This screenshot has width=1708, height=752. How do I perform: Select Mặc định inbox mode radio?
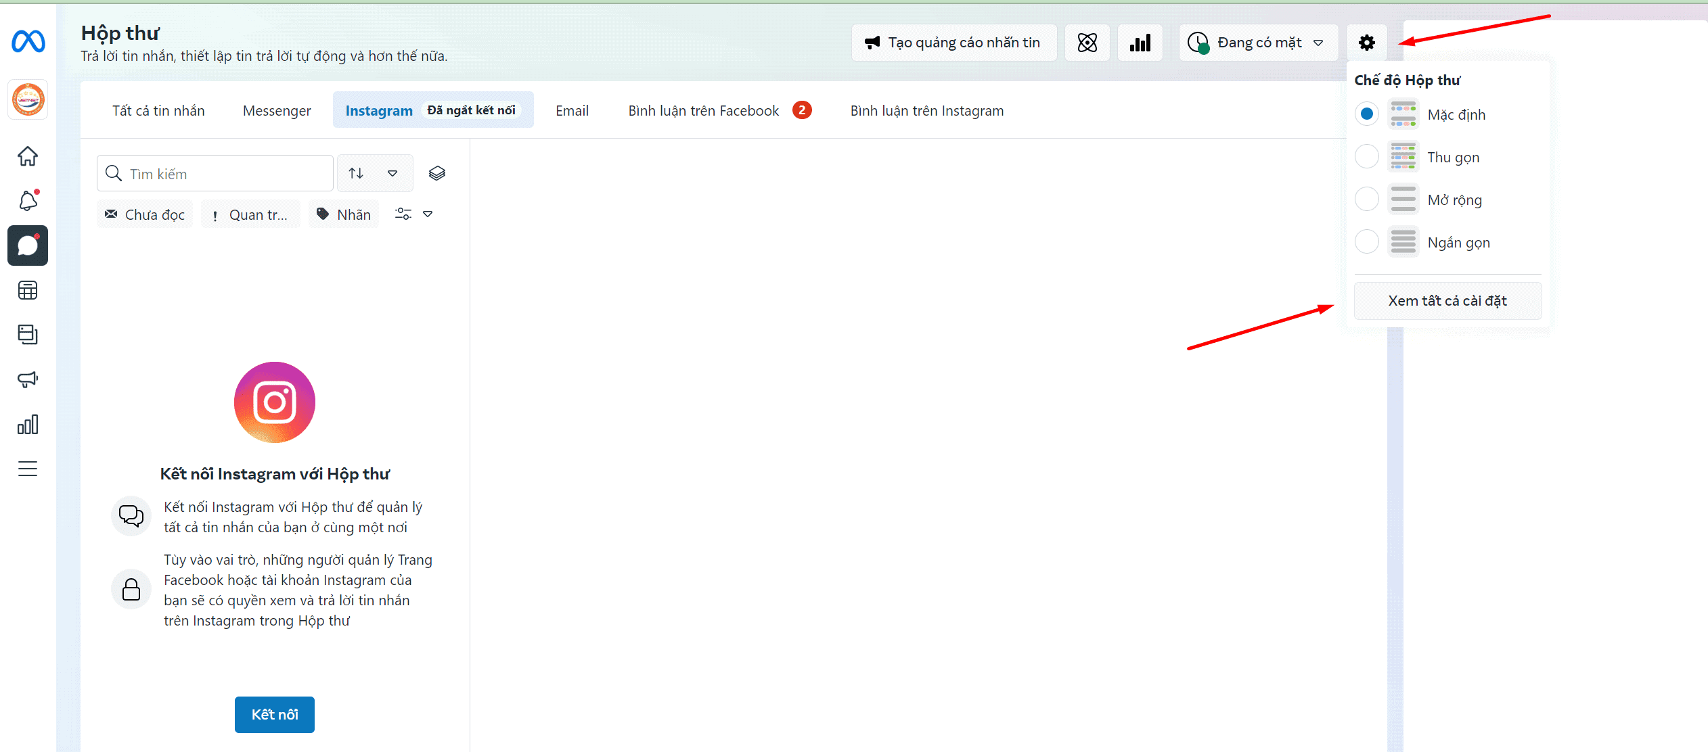click(1367, 114)
